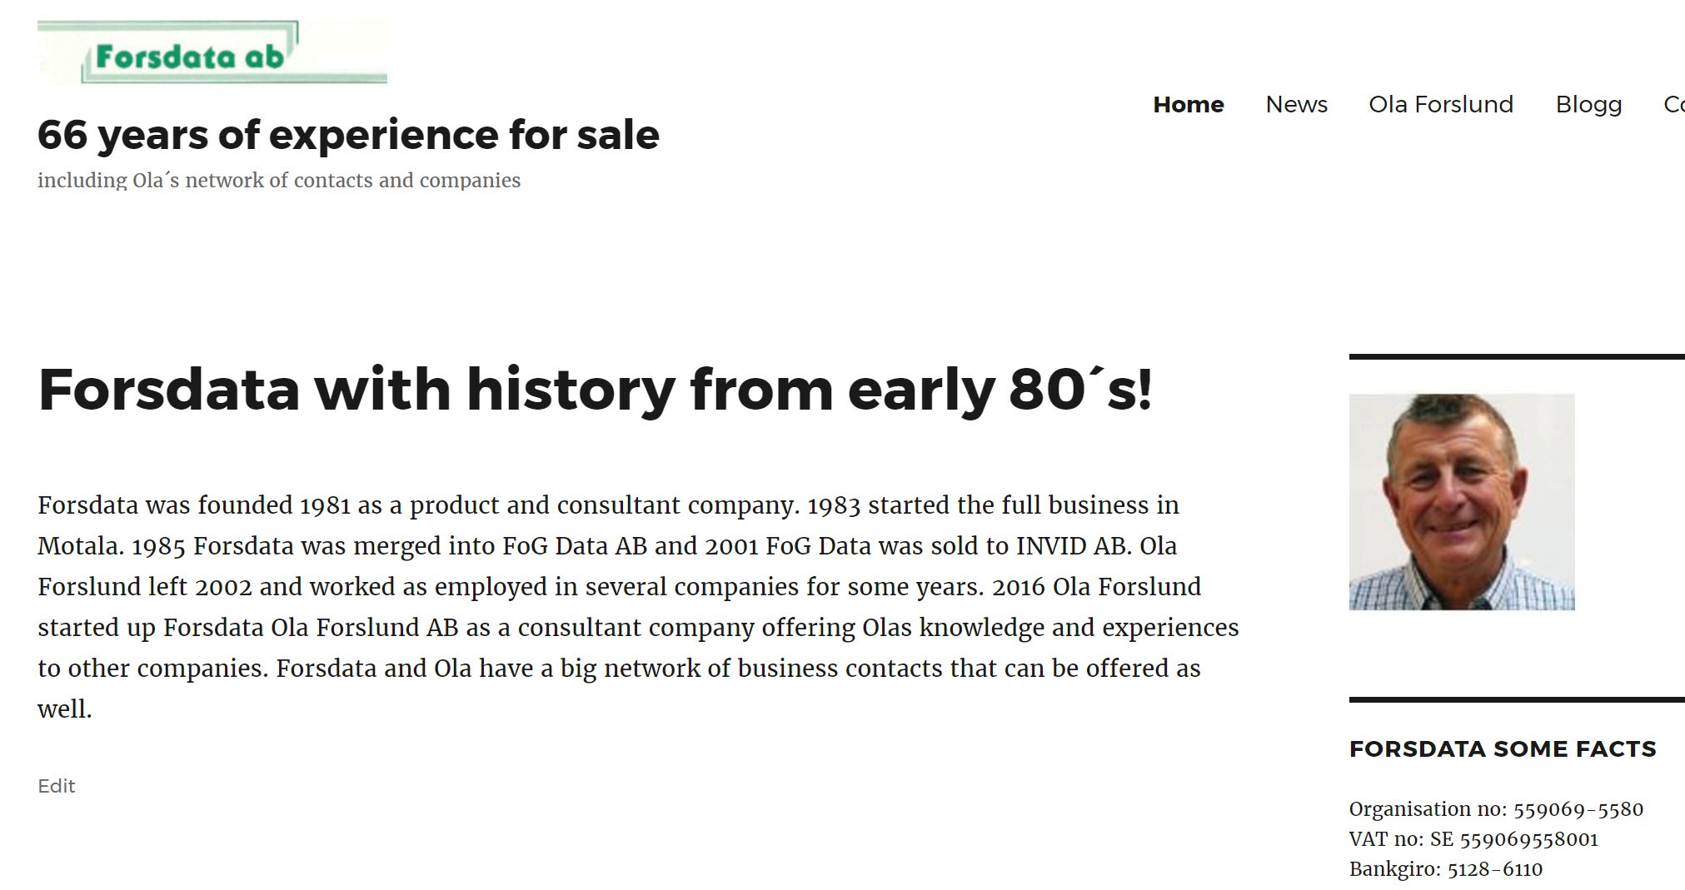Go to the News page
This screenshot has width=1685, height=890.
coord(1296,105)
